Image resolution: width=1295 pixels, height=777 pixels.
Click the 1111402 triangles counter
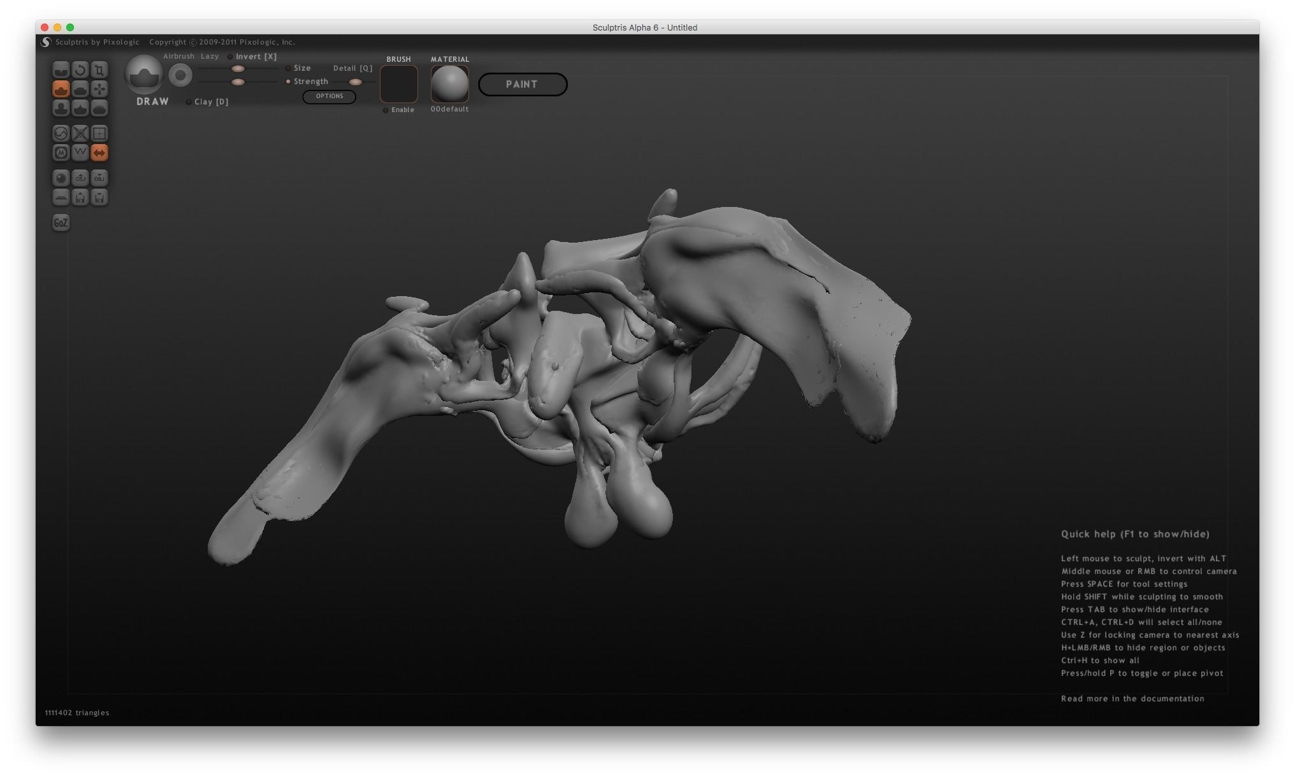coord(77,713)
